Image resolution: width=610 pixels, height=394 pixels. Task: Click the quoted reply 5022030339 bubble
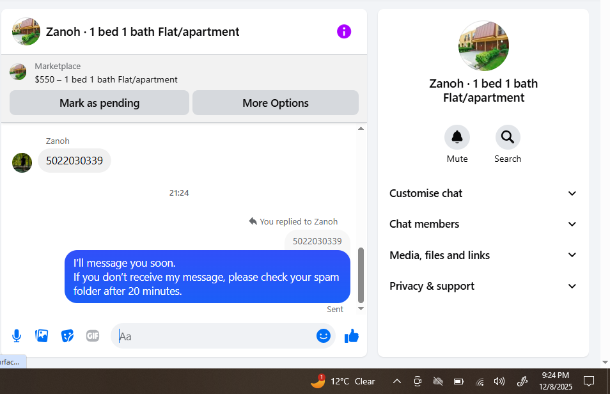pos(317,241)
